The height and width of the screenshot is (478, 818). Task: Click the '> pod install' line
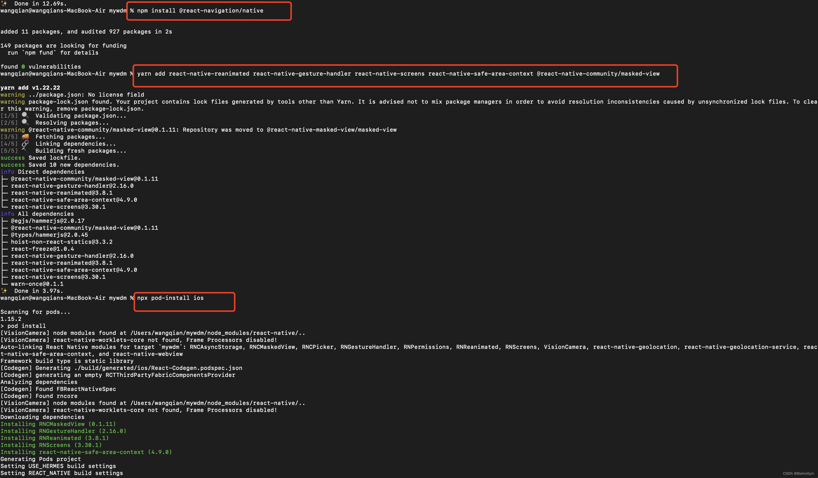click(23, 326)
